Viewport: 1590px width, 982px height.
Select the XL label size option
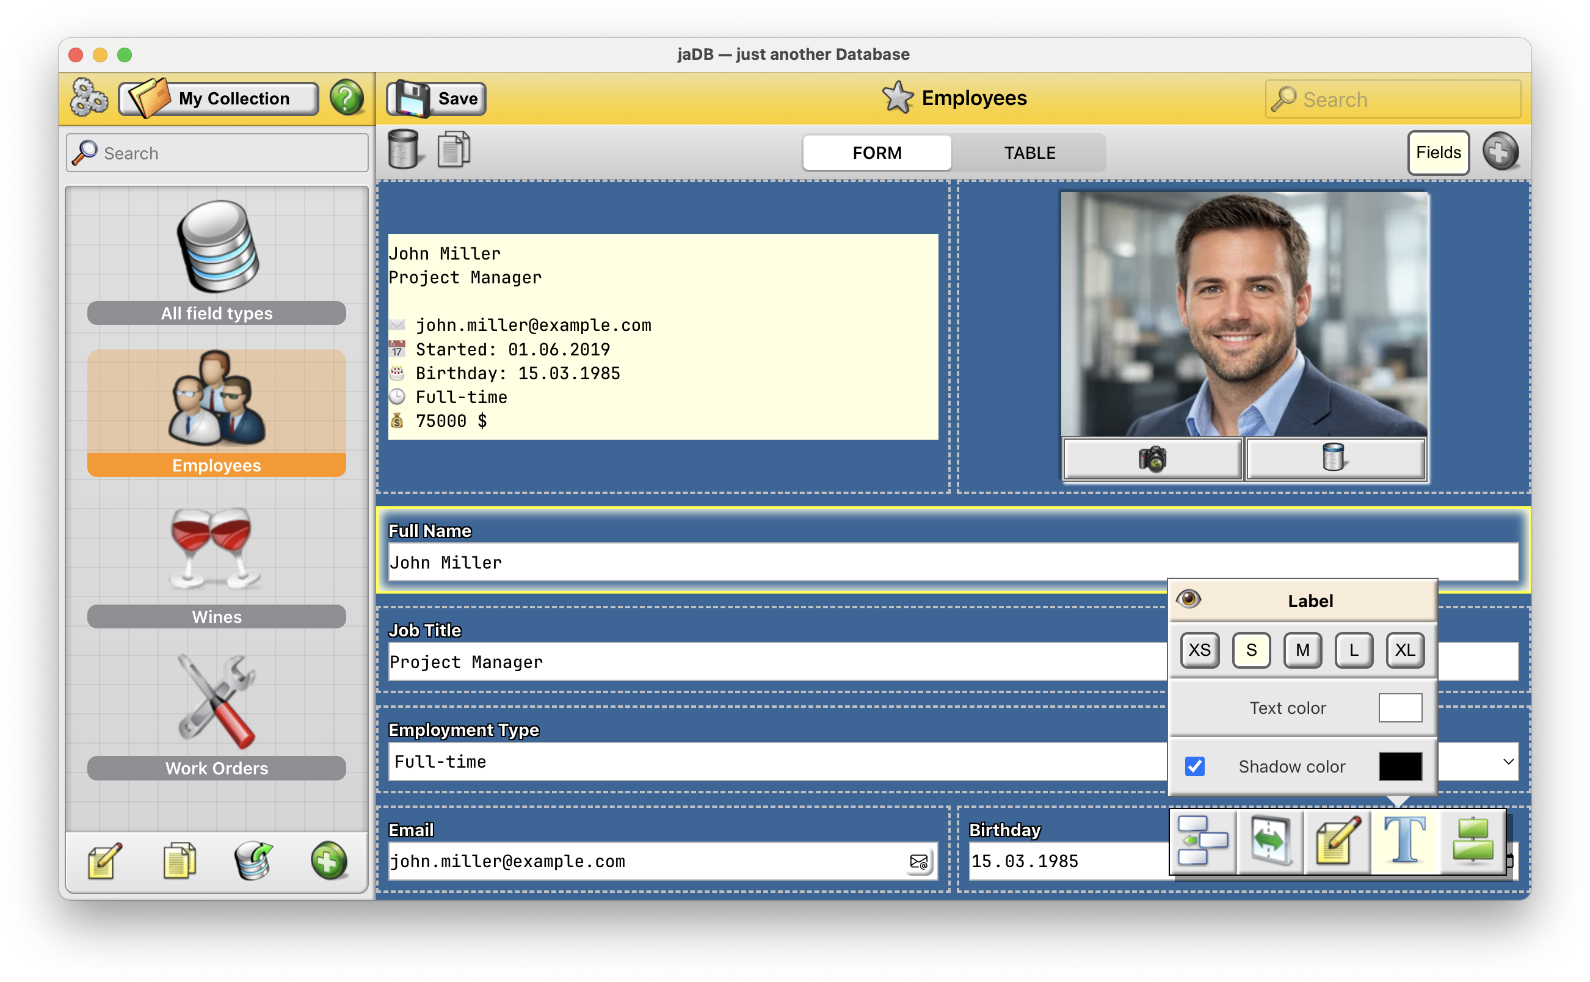[x=1404, y=650]
